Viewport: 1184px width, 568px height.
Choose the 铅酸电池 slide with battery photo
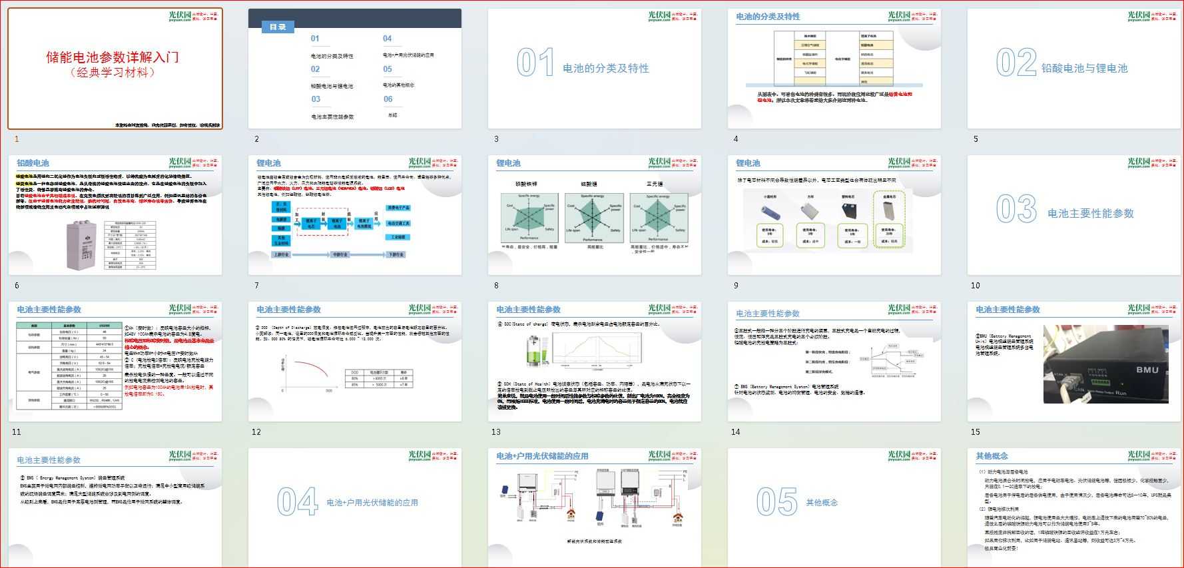pyautogui.click(x=115, y=215)
